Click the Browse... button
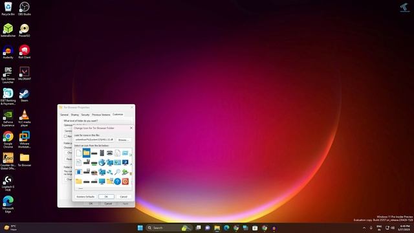The width and height of the screenshot is (414, 233). (x=124, y=140)
